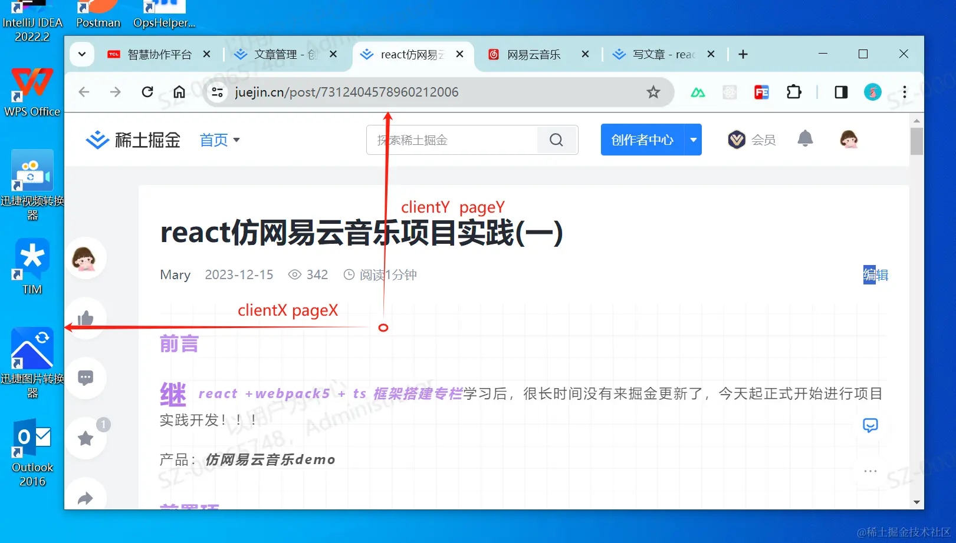View the author avatar in the side panel
The width and height of the screenshot is (956, 543).
[x=86, y=259]
